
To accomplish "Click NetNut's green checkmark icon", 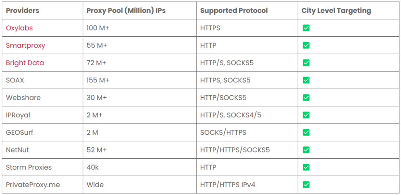I will [x=306, y=150].
